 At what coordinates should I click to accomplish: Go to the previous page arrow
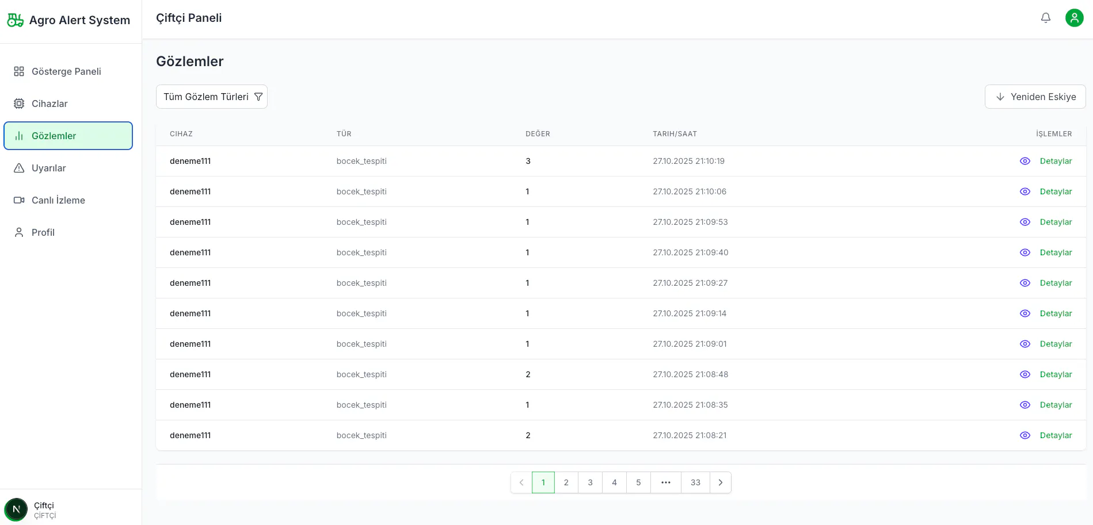point(521,482)
